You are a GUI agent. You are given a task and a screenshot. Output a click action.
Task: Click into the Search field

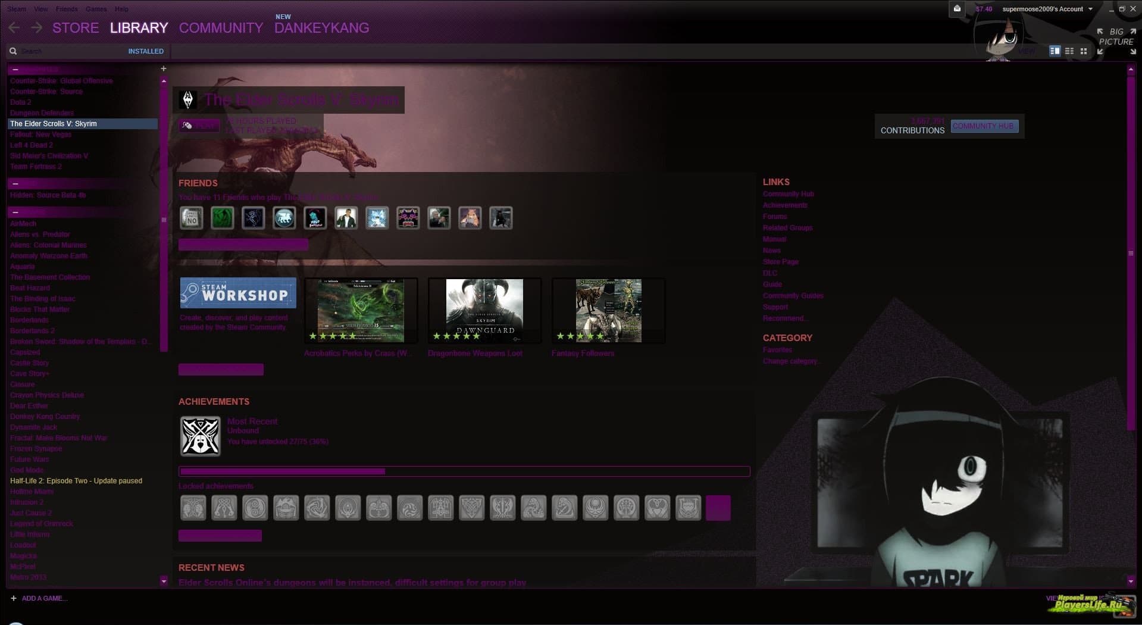[x=71, y=51]
